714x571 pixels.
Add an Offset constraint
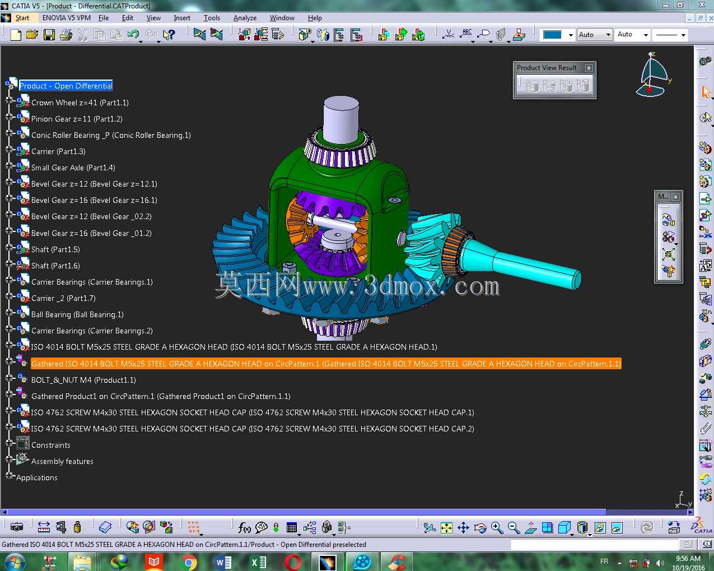tap(706, 378)
